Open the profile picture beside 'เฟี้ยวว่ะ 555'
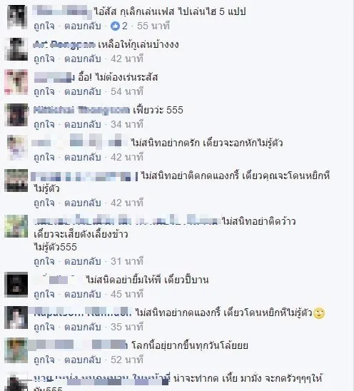 [16, 115]
